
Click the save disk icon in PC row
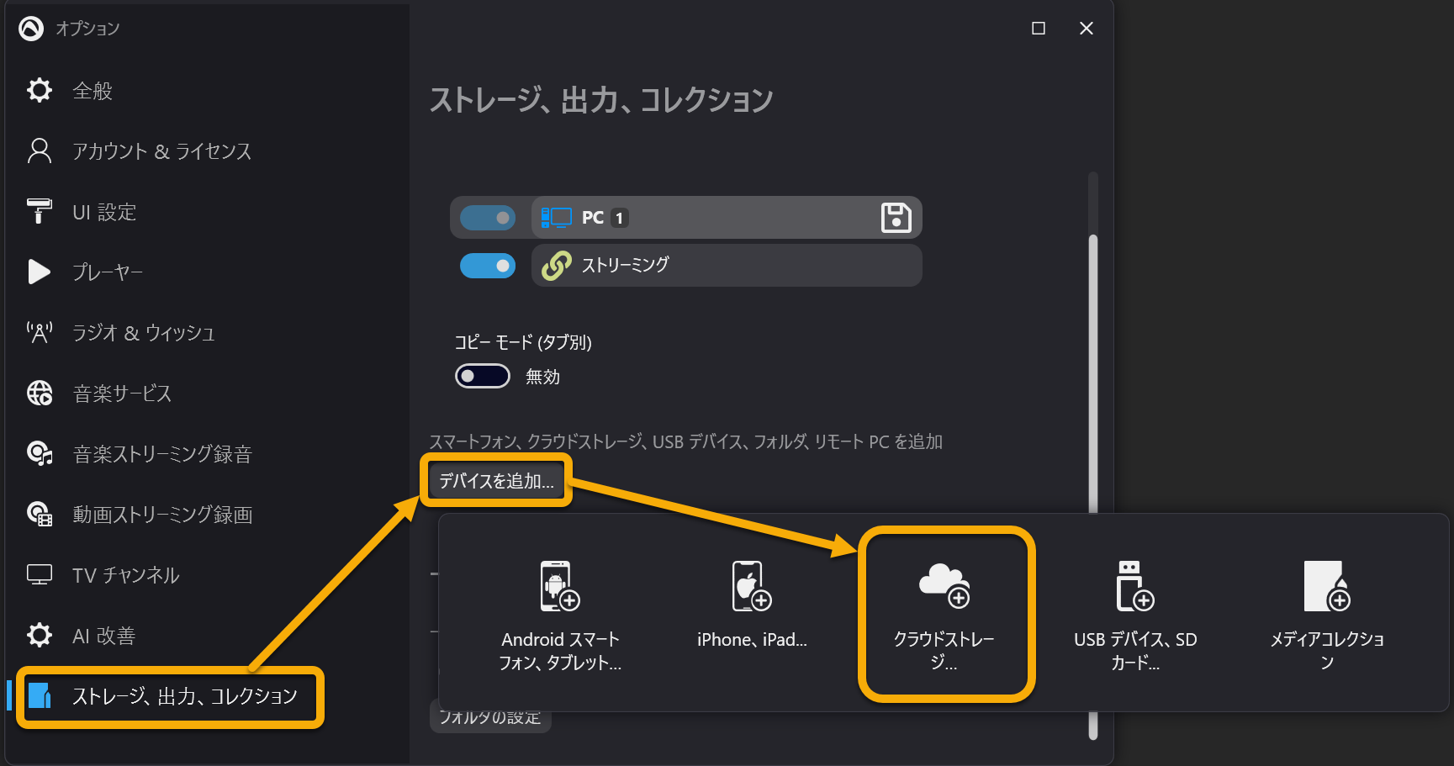pyautogui.click(x=896, y=218)
